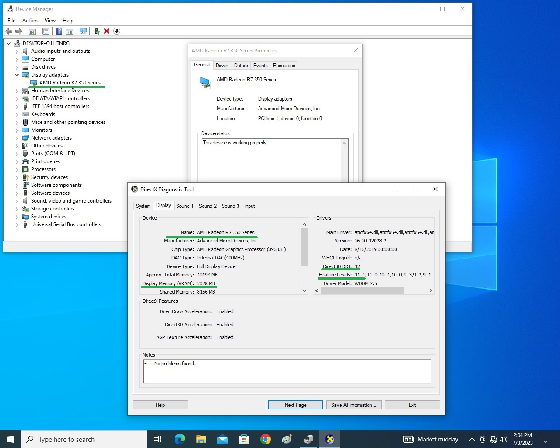Select AMD Radeon R7 350 Series device
560x448 pixels.
click(x=70, y=83)
